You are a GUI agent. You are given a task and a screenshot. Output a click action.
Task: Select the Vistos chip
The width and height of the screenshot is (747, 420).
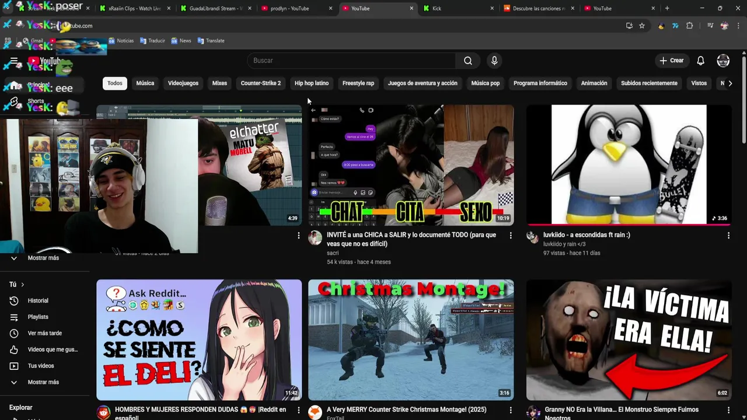coord(699,83)
